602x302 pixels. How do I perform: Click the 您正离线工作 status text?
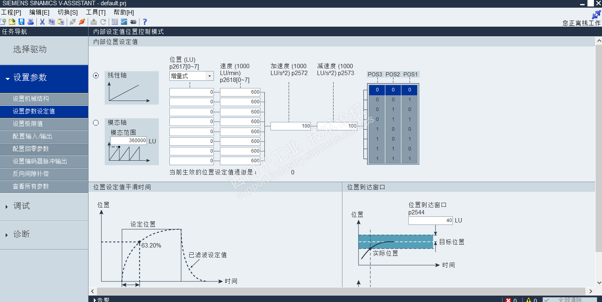tap(581, 23)
